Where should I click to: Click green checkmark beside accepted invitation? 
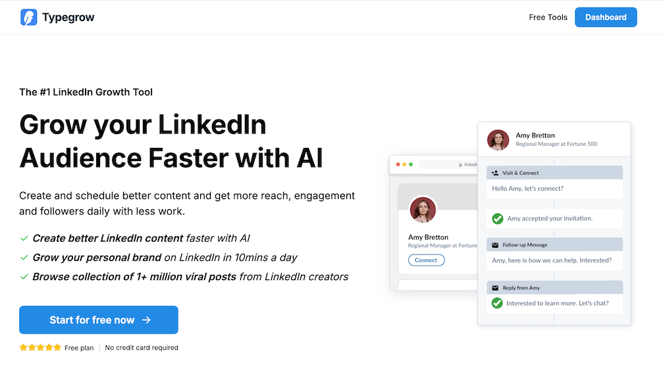pos(498,218)
